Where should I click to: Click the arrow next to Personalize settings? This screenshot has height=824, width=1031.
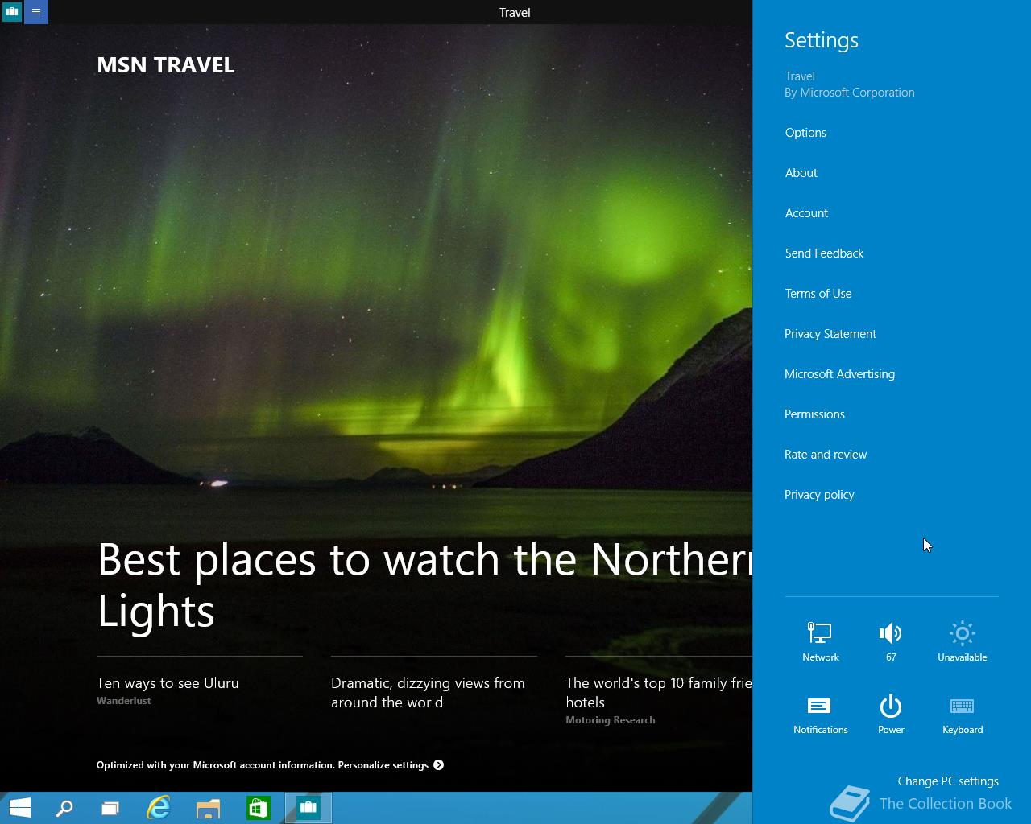438,764
